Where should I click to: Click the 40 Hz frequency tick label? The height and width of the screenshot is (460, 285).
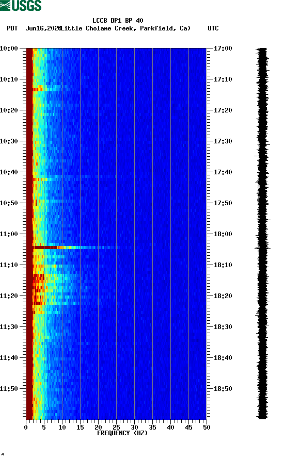(x=170, y=428)
